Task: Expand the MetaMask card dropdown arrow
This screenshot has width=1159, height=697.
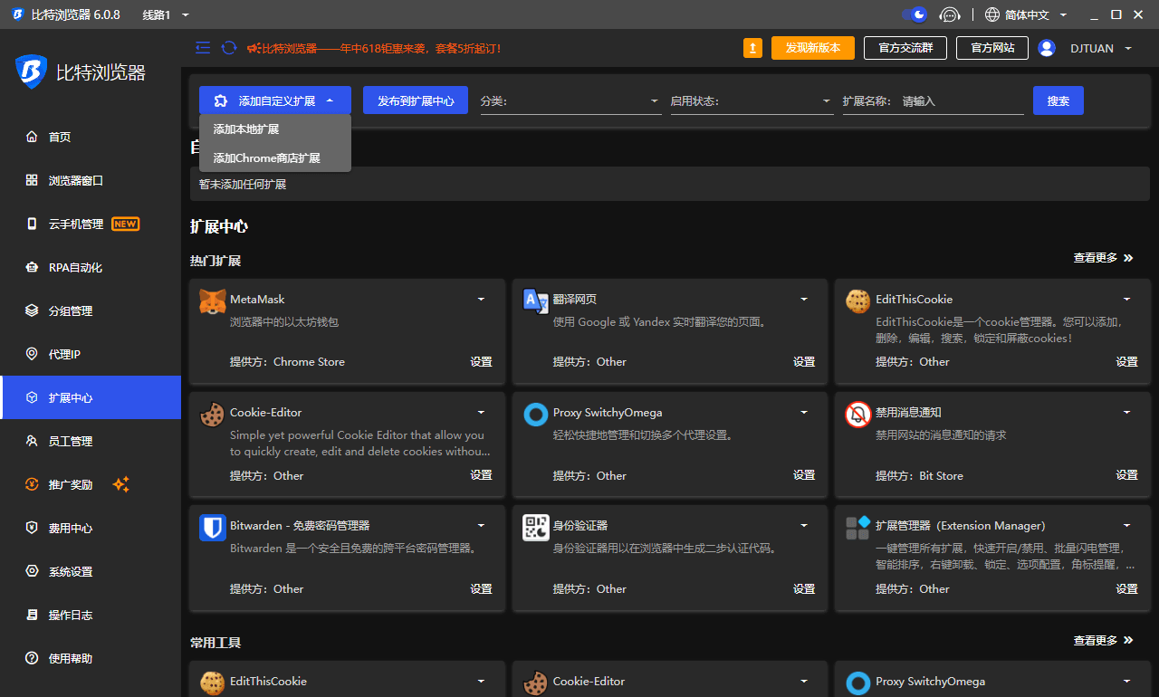Action: pos(481,300)
